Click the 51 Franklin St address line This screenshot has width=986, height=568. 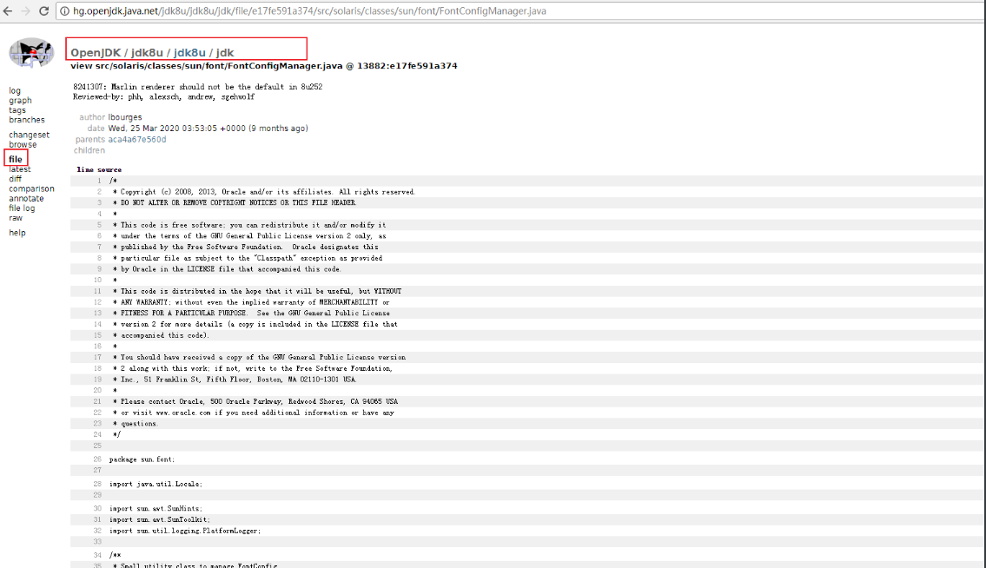click(235, 380)
